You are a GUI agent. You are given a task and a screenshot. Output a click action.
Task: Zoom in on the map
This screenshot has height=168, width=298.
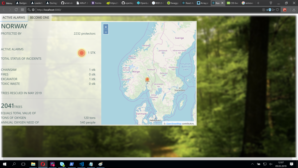pyautogui.click(x=106, y=27)
